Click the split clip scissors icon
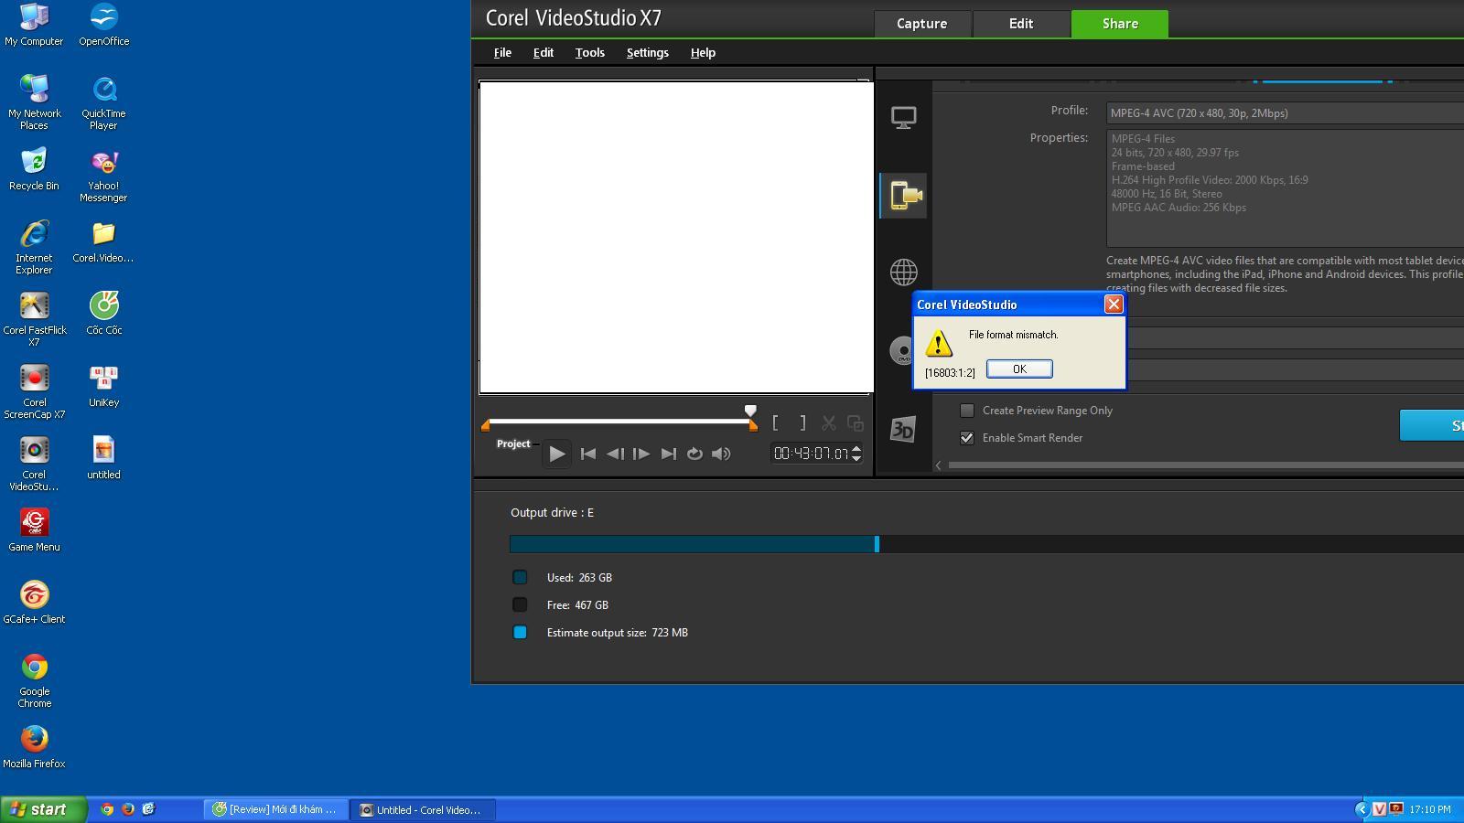This screenshot has height=823, width=1464. 829,422
